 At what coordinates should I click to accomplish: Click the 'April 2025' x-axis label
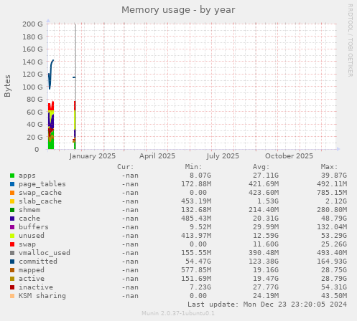[x=157, y=156]
